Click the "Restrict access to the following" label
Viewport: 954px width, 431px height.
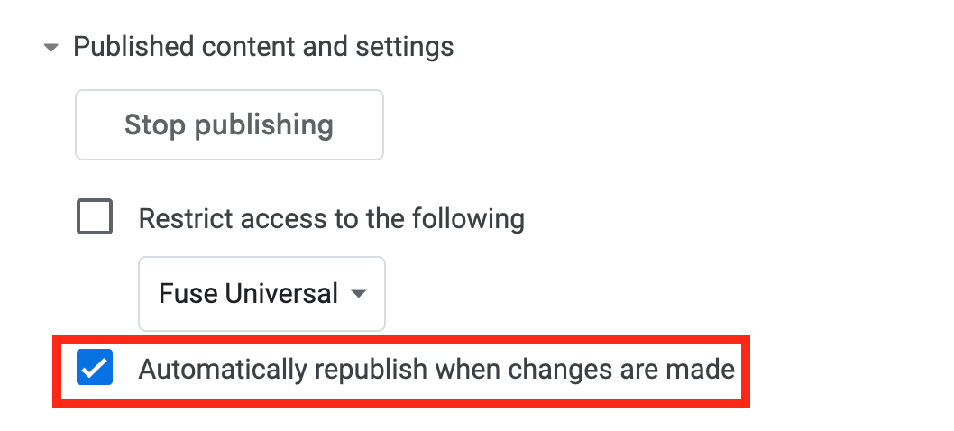(x=331, y=218)
